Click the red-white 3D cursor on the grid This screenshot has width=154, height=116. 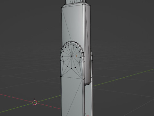pos(35,102)
